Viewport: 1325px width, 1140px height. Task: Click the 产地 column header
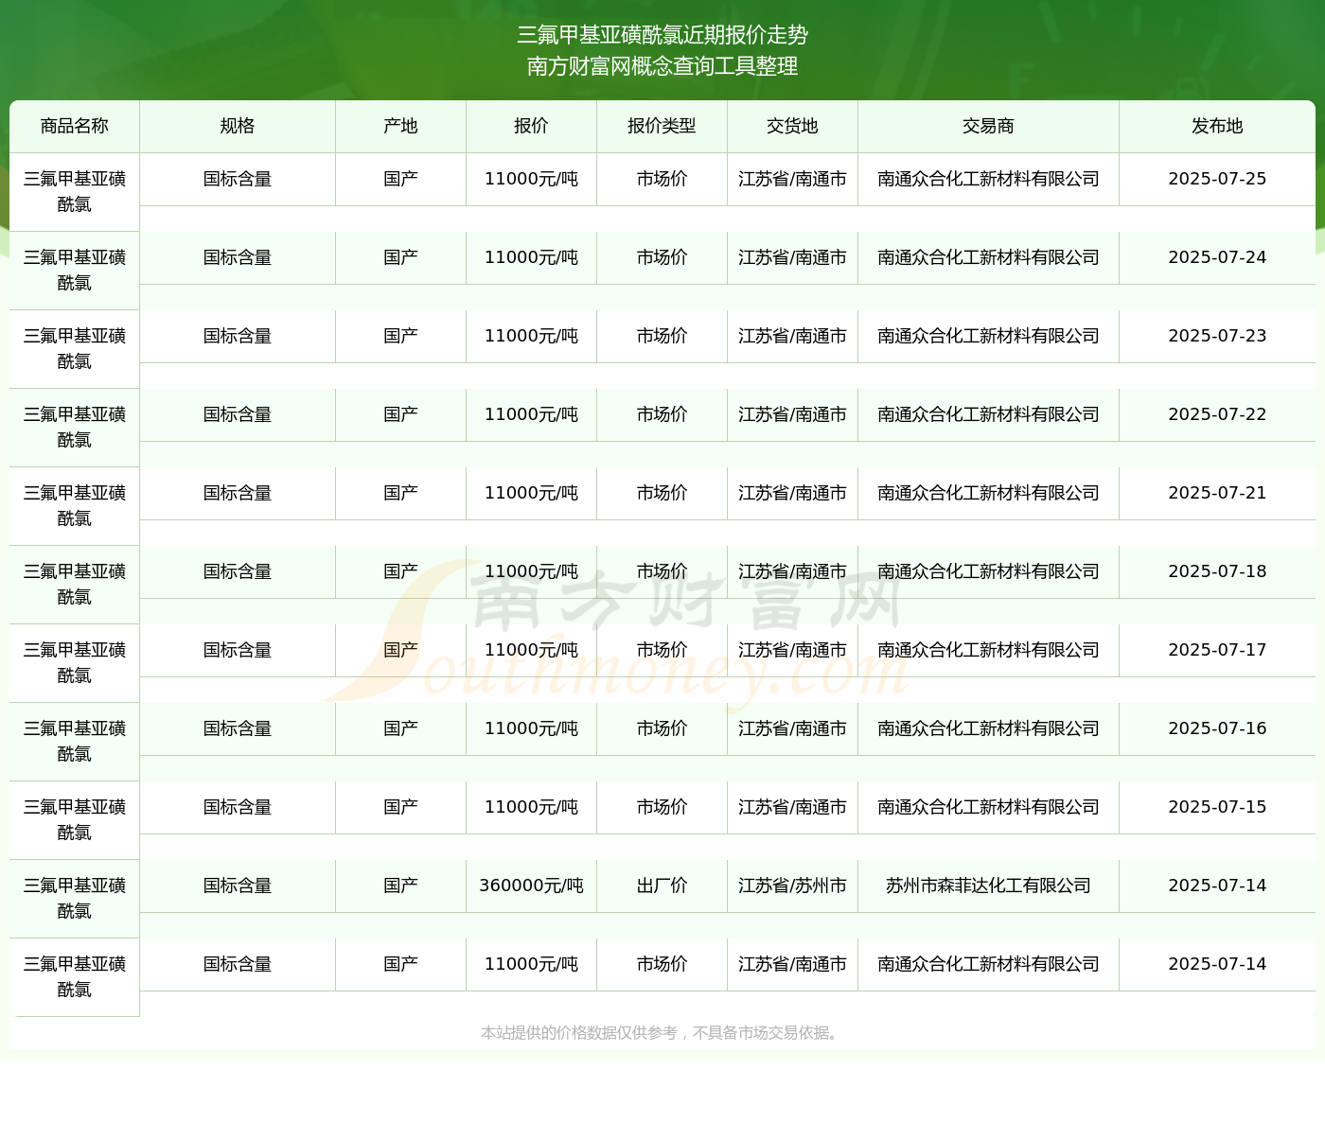tap(401, 126)
